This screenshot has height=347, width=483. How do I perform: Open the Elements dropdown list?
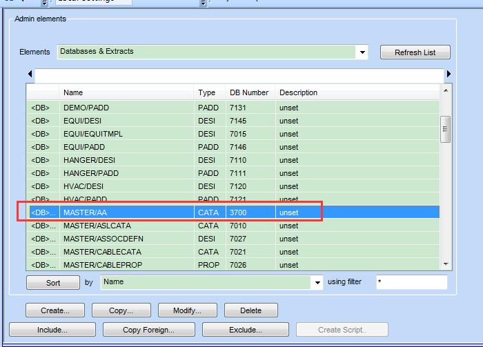pos(362,52)
